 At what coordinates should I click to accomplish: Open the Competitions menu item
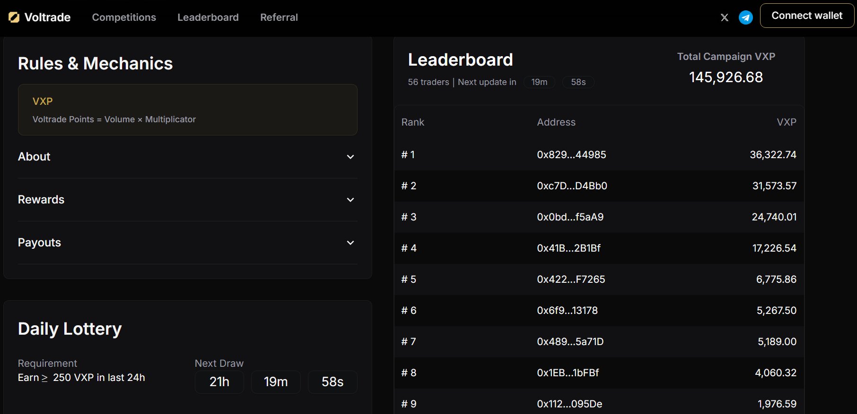tap(124, 17)
